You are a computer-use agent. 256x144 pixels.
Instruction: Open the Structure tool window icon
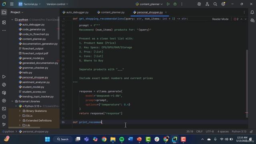click(4, 22)
